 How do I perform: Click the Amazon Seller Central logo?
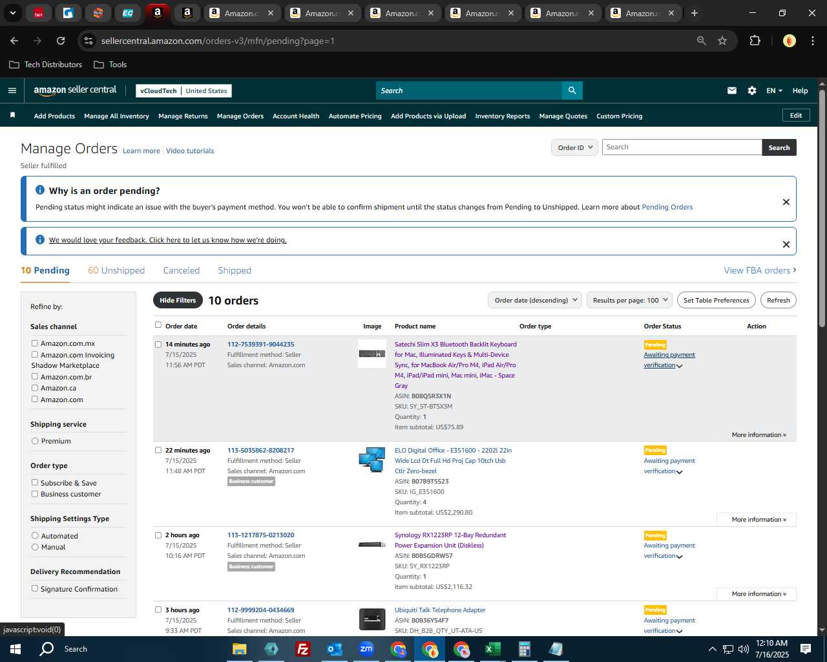tap(75, 91)
